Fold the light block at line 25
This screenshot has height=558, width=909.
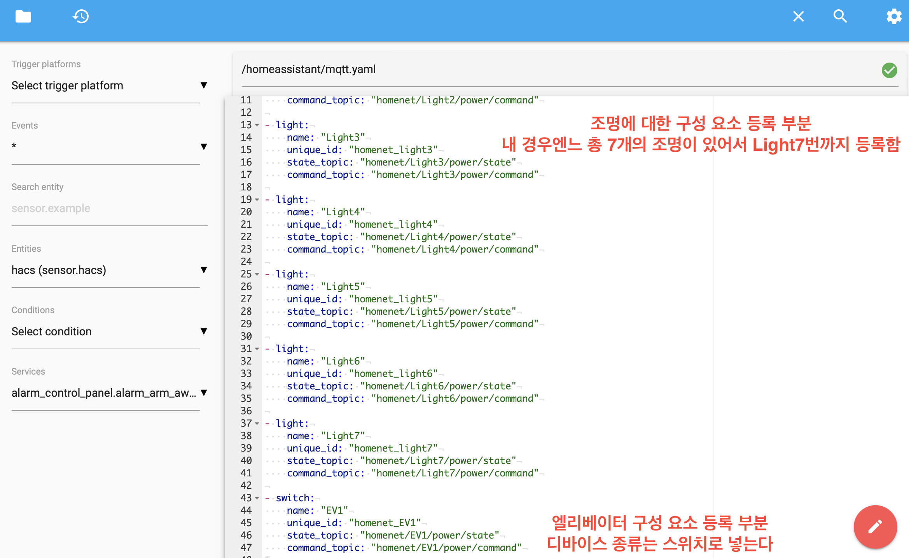pos(257,274)
